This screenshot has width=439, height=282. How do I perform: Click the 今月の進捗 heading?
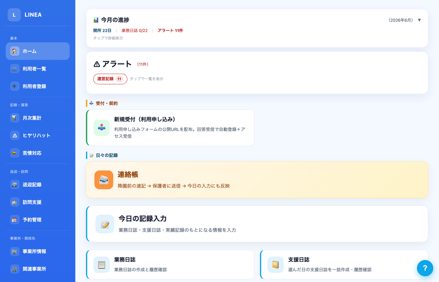click(115, 20)
